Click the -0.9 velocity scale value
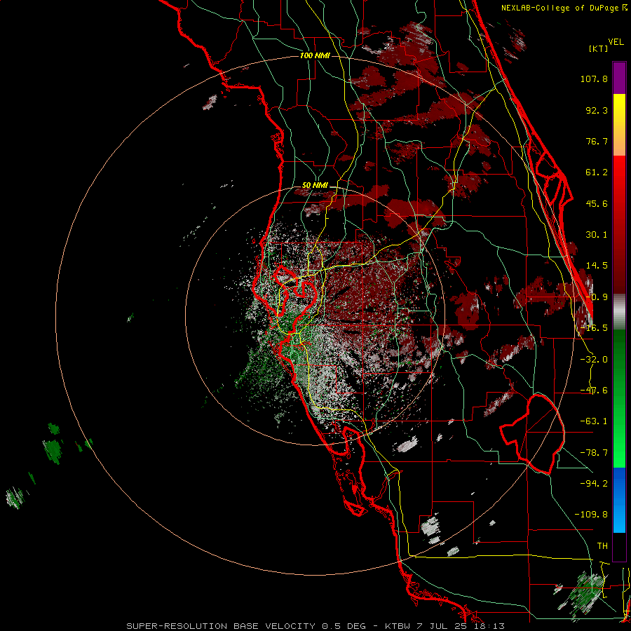The width and height of the screenshot is (631, 631). point(597,297)
